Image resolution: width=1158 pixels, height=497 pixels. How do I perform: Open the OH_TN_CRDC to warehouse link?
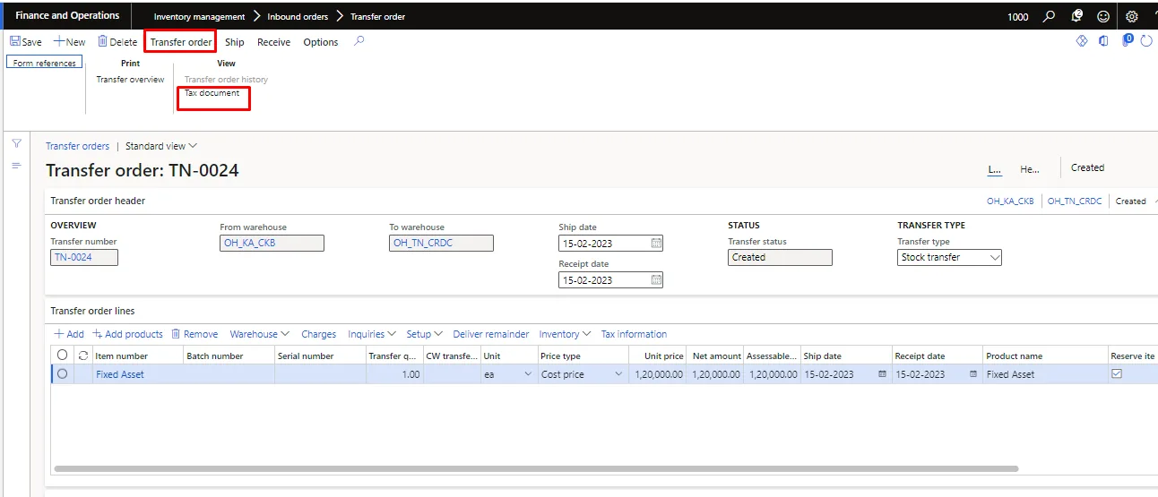(x=421, y=243)
